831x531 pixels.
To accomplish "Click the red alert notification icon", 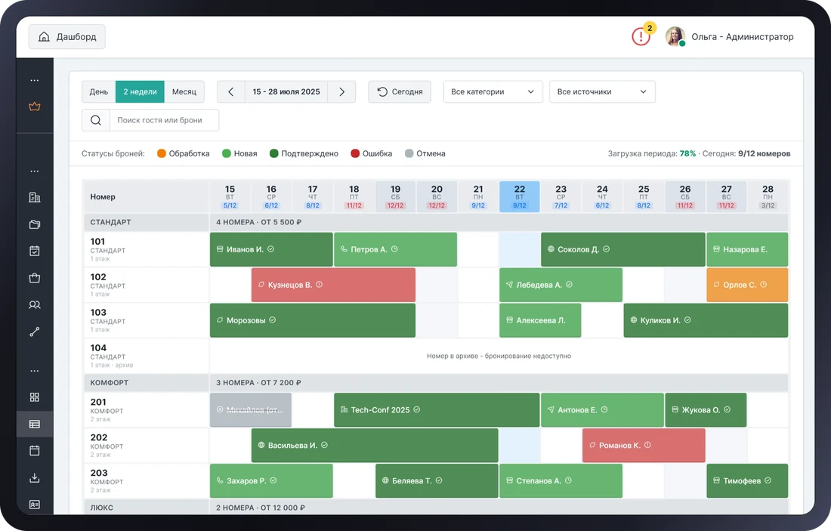I will (641, 36).
